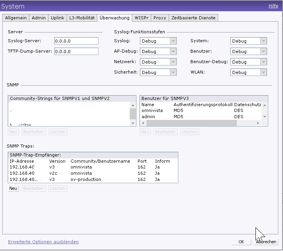Screen dimensions: 283x251
Task: Expand the AP-Debug level dropdown
Action: (x=158, y=51)
